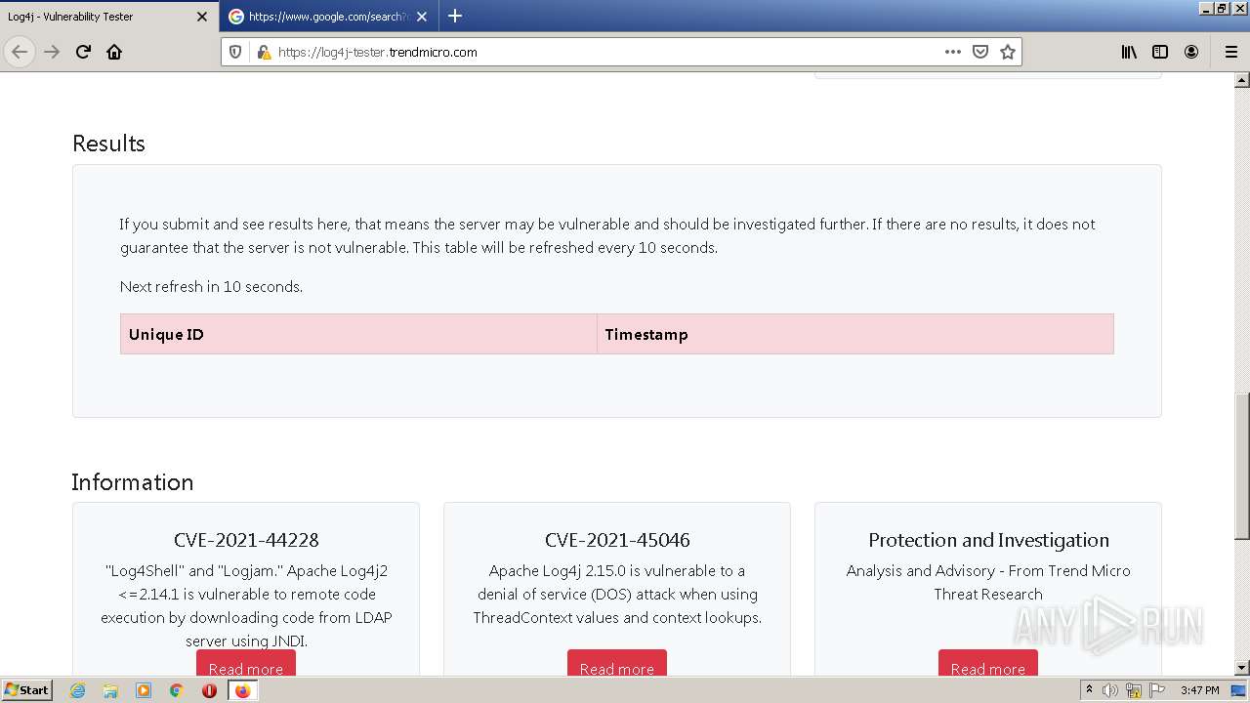Select the Information heading

pos(133,482)
